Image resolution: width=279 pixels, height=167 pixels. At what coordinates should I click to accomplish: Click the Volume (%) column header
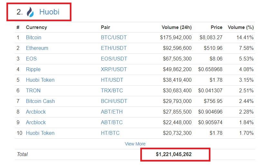pos(240,27)
